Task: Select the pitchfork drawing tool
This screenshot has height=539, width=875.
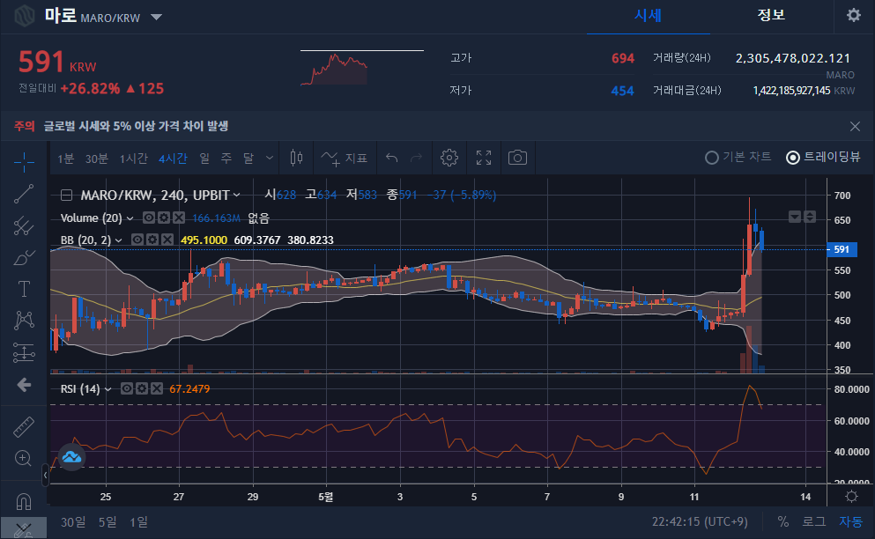Action: click(x=24, y=225)
